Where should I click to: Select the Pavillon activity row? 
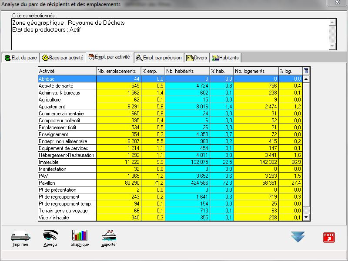pyautogui.click(x=67, y=183)
